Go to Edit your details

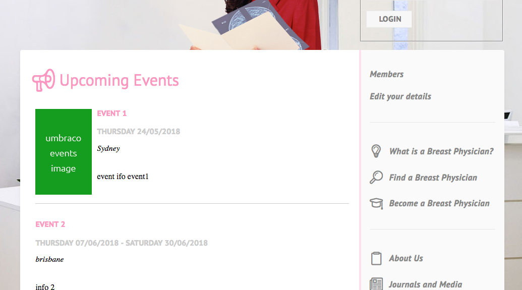tap(400, 96)
